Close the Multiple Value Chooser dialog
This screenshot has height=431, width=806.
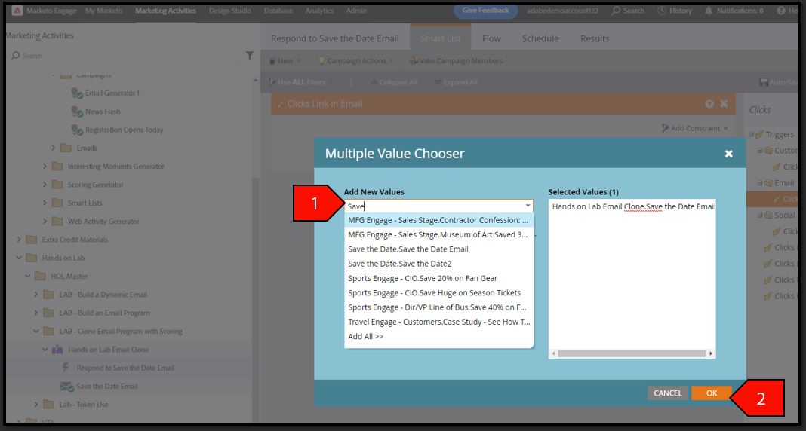click(x=729, y=154)
